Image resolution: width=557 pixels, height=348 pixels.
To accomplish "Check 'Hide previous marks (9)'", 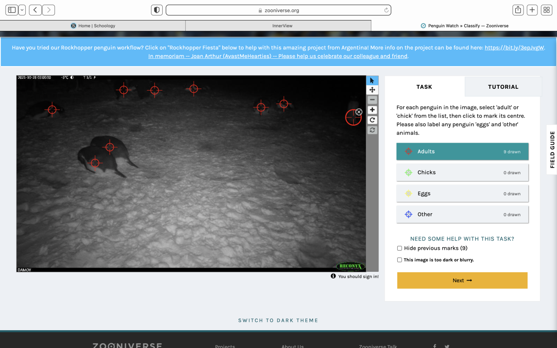I will 399,248.
